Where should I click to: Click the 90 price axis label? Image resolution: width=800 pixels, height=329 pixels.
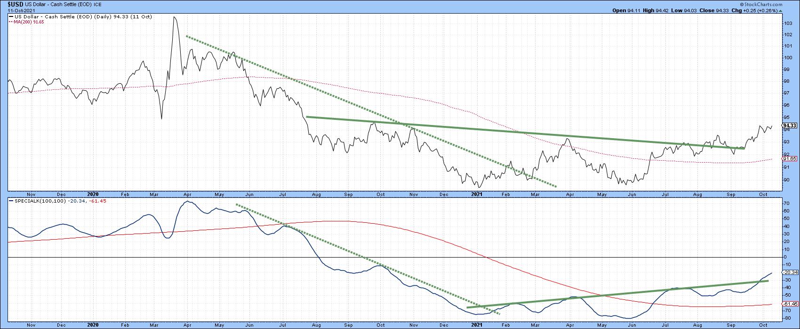tap(786, 179)
